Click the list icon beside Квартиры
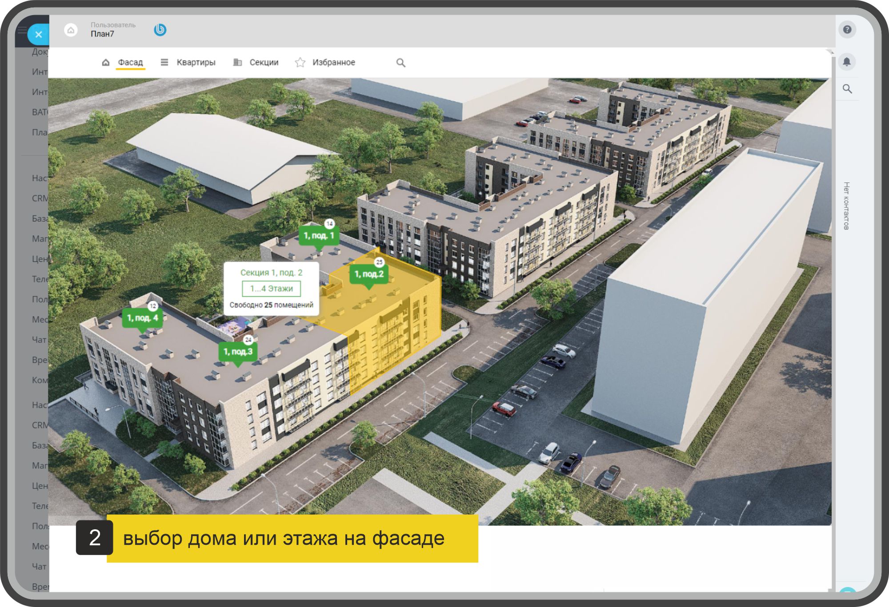Viewport: 889px width, 607px height. point(164,63)
